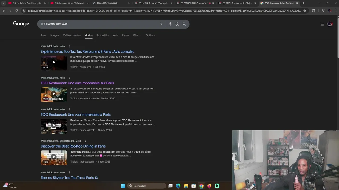Image resolution: width=339 pixels, height=190 pixels.
Task: Open the Chrome extensions puzzle icon
Action: tap(314, 11)
